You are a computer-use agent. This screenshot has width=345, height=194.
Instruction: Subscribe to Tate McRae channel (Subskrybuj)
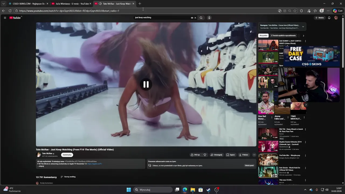(67, 155)
